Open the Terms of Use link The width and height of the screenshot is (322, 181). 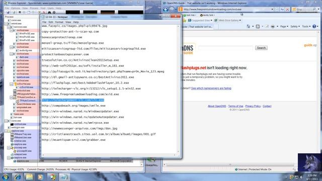tap(235, 106)
